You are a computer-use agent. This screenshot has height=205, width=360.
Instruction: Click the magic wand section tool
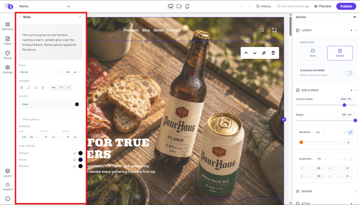pos(264,53)
